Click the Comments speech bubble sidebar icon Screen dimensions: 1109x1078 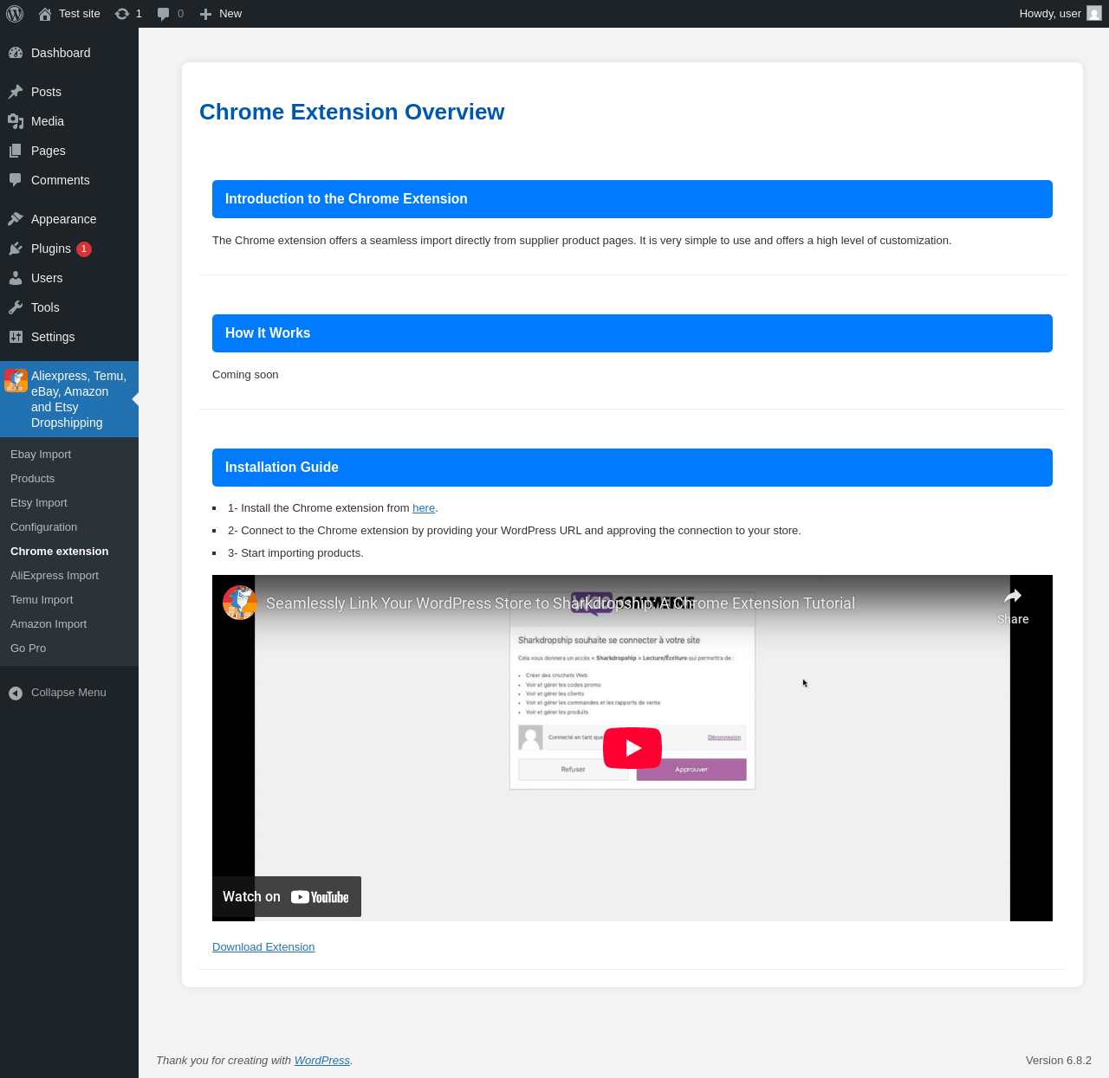point(16,180)
